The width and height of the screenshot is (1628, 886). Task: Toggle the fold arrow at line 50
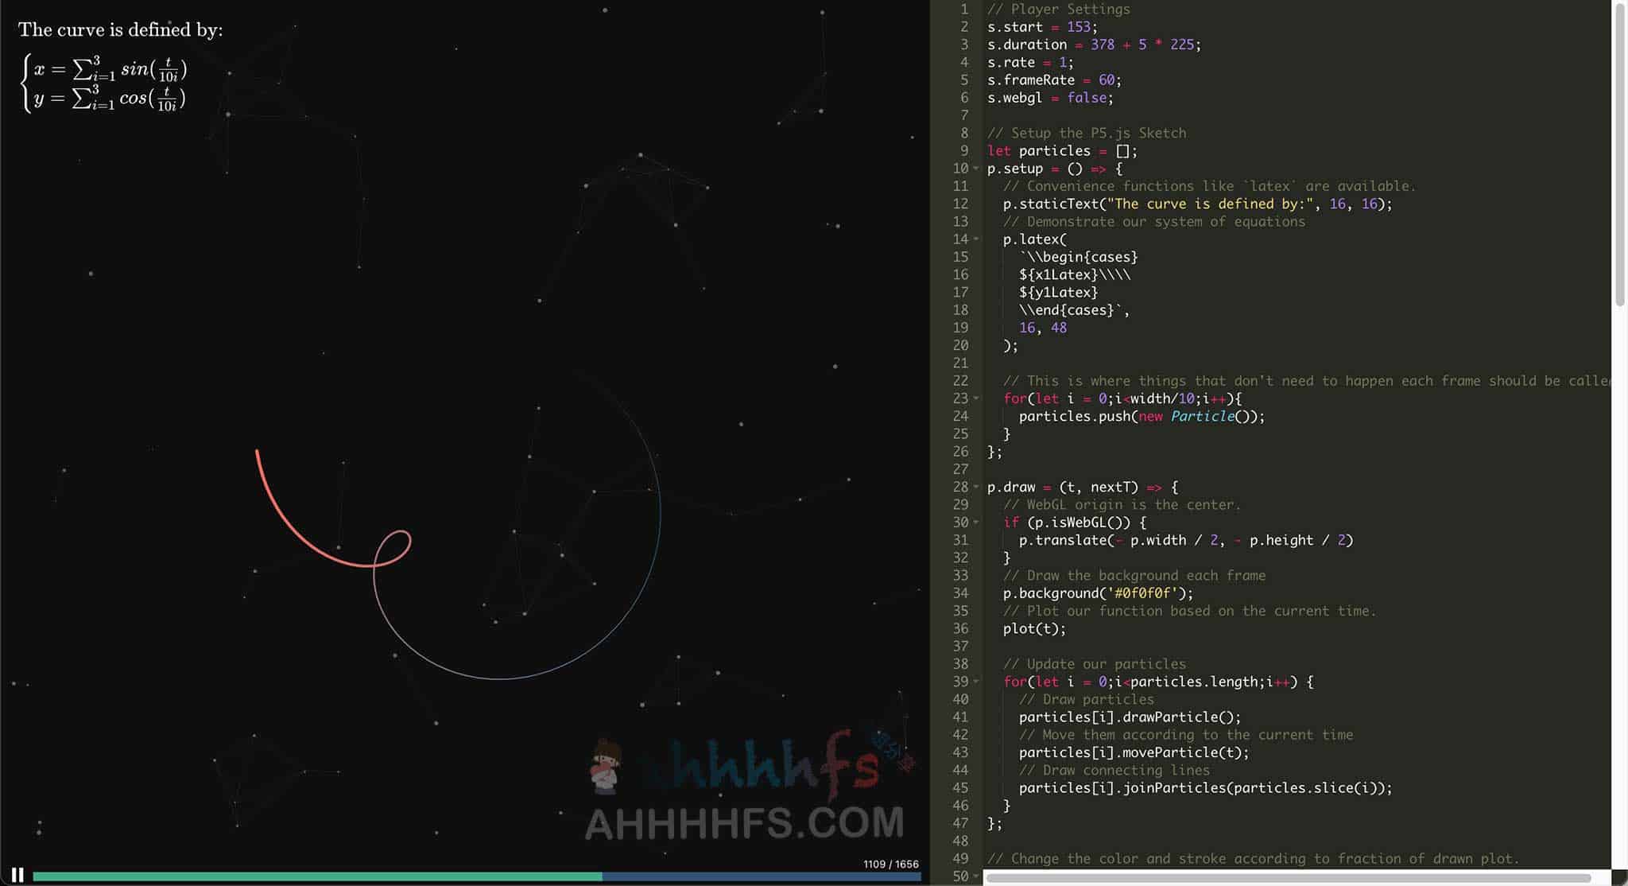976,876
